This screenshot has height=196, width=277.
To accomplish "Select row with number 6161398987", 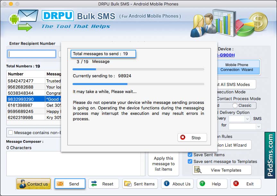I will tap(34, 105).
